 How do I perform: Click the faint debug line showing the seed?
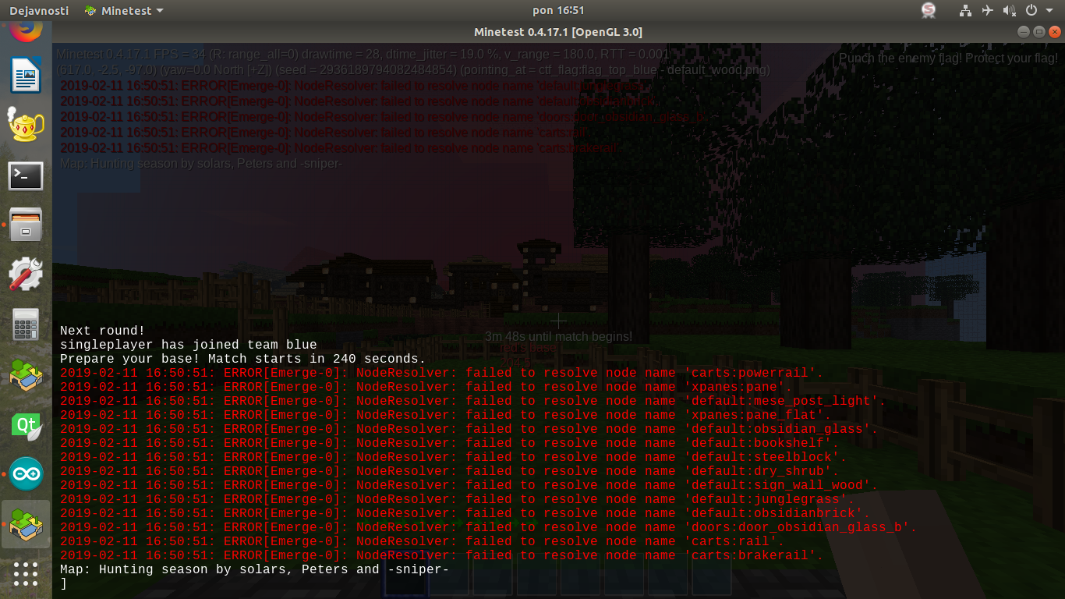tap(413, 70)
